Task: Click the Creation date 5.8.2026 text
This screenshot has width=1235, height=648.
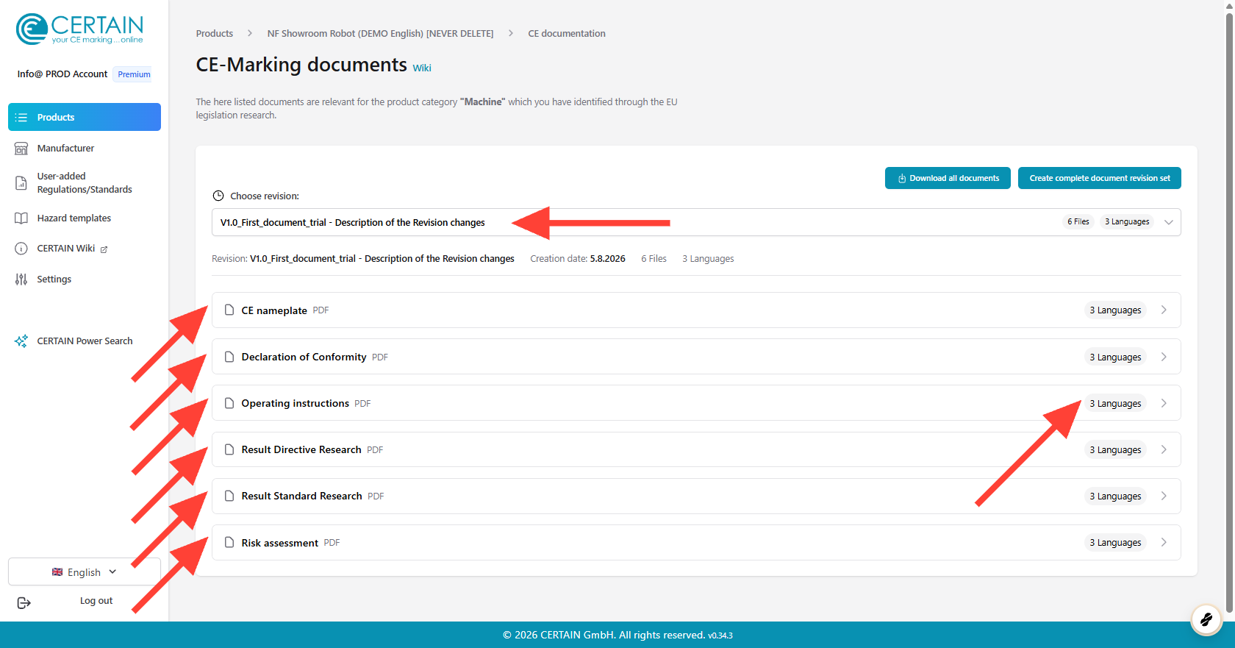Action: pos(578,259)
